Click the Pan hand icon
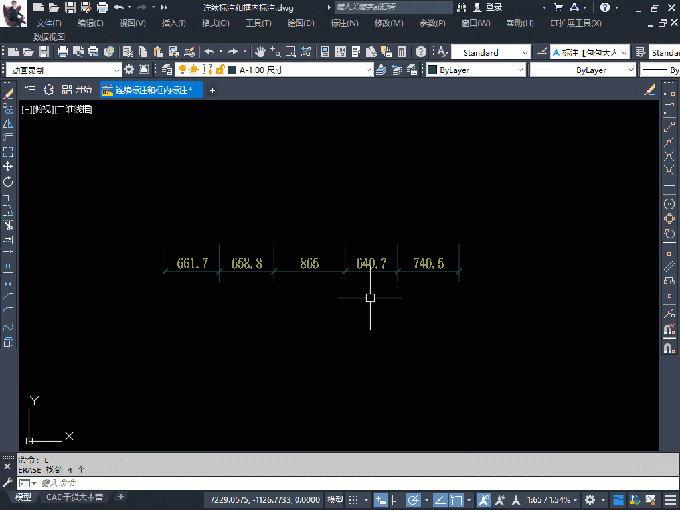 [x=260, y=52]
